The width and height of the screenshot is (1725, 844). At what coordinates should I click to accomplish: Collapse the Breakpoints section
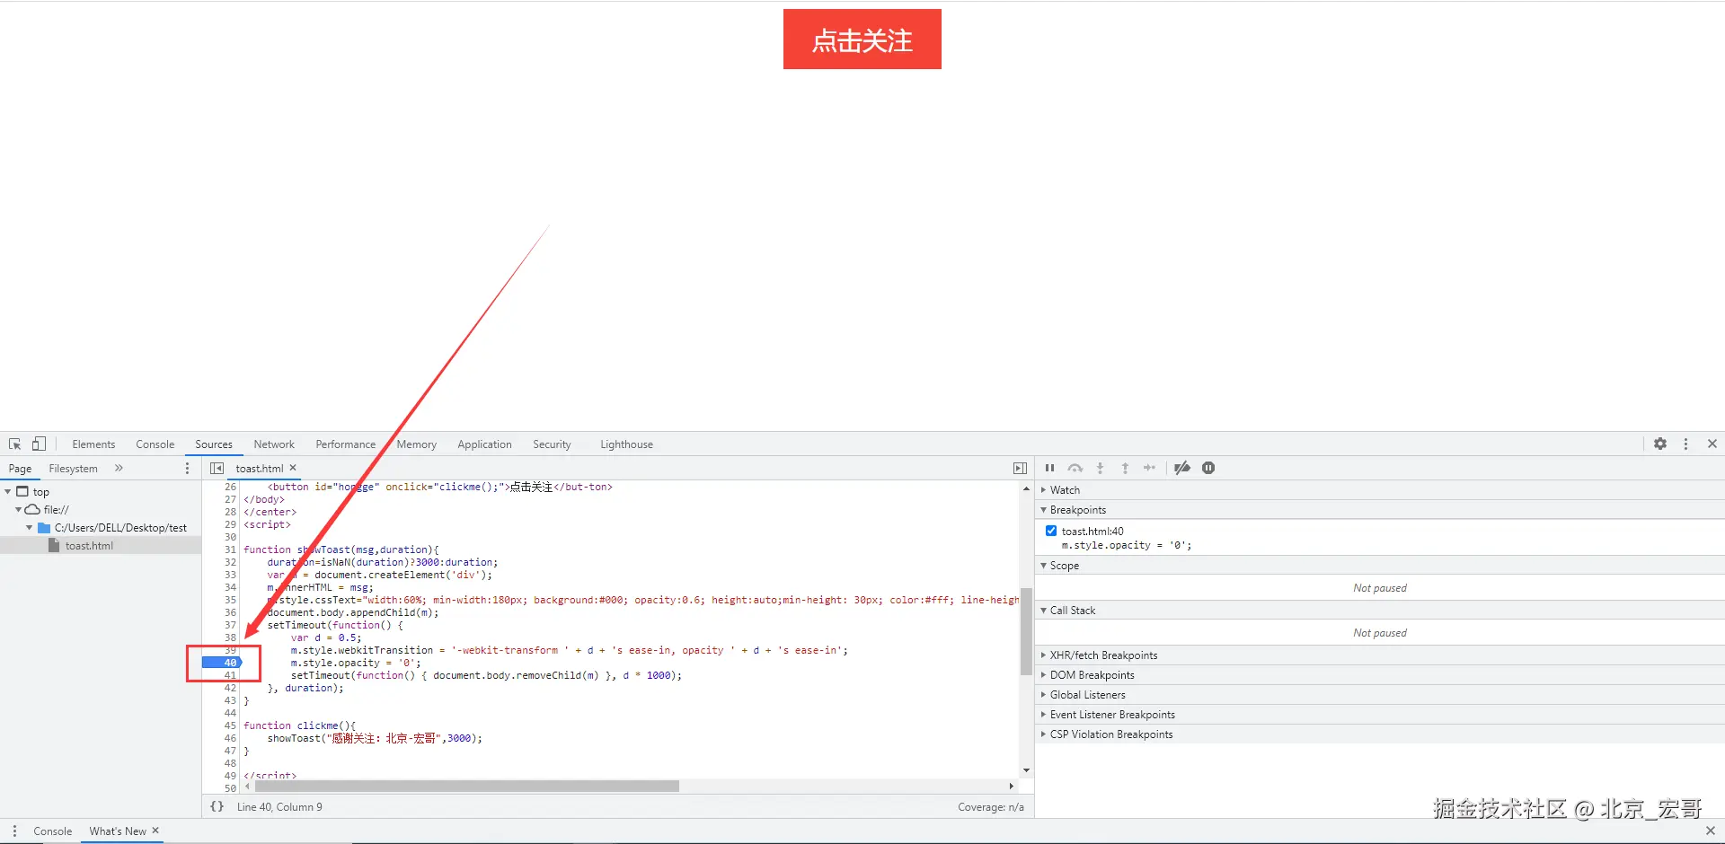click(x=1043, y=510)
